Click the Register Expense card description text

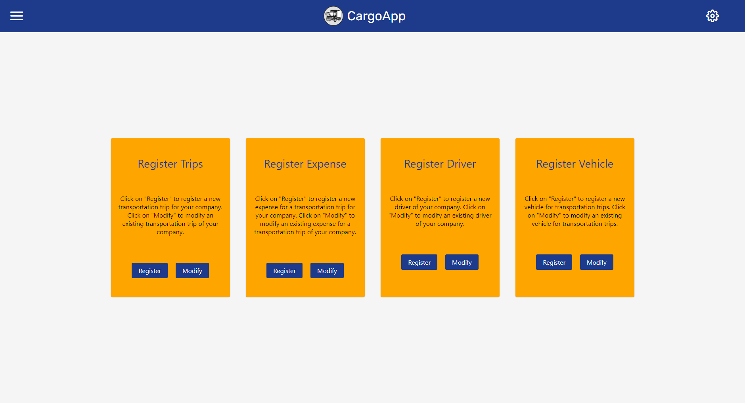coord(305,216)
